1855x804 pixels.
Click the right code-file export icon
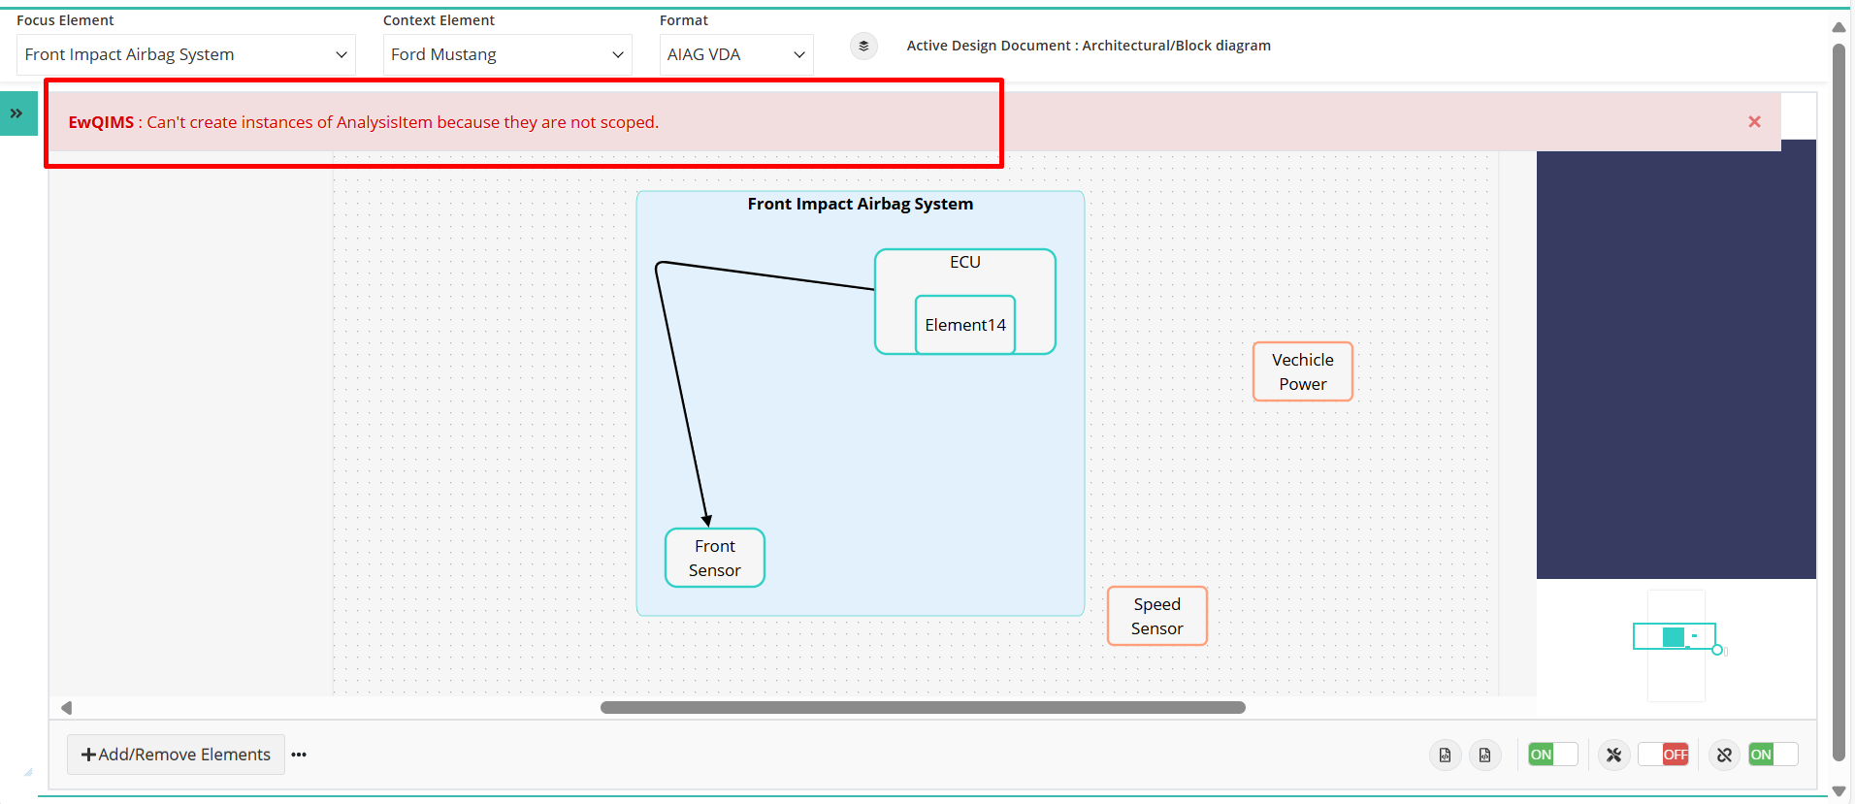point(1484,755)
